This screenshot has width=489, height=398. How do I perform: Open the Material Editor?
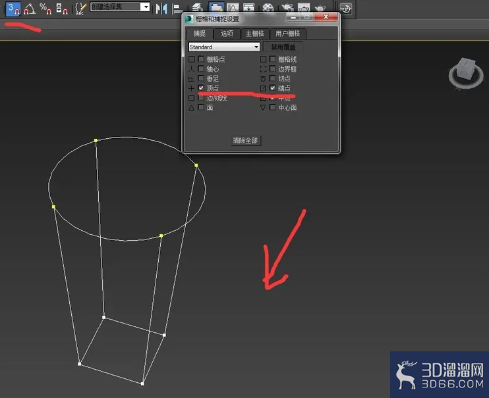(x=268, y=7)
